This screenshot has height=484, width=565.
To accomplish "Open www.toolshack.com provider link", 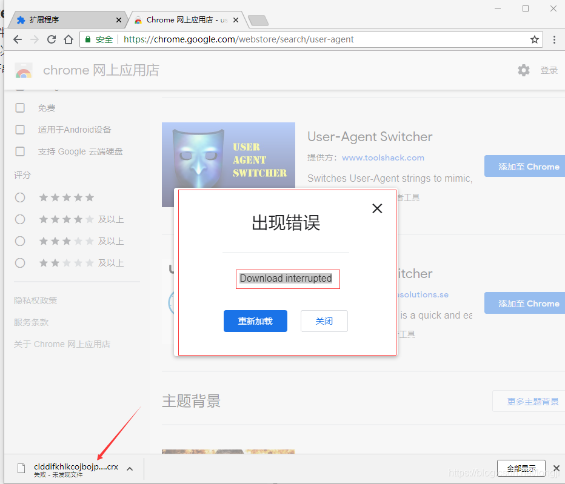I will 383,157.
